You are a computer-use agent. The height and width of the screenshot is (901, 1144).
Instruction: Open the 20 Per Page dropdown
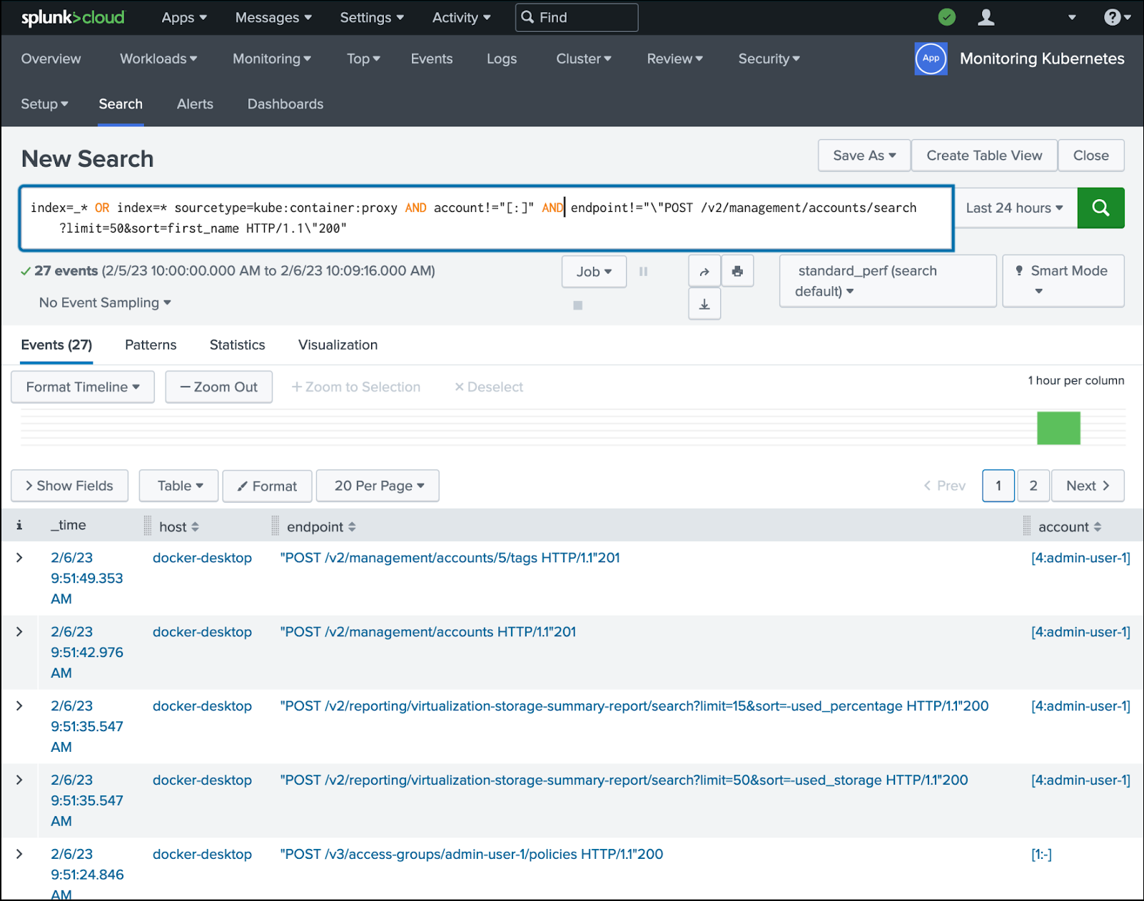click(x=378, y=486)
